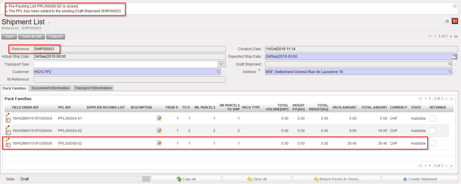Screen dimensions: 461x184
Task: Click the pencil edit icon for PPL/00004-01 row
Action: [8, 115]
